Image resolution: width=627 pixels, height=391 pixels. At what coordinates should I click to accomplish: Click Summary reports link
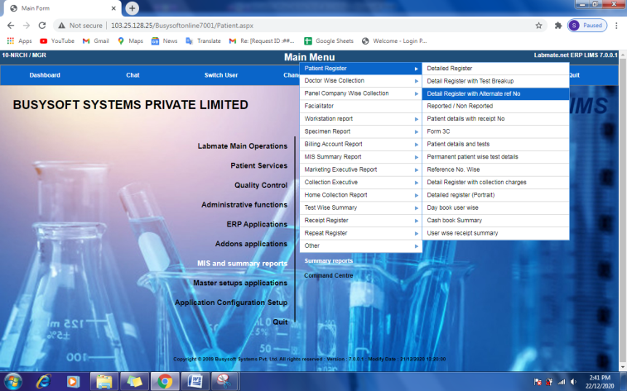tap(329, 261)
